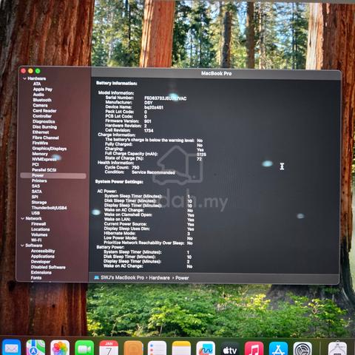Open Firewall under Network
The width and height of the screenshot is (355, 355).
38,224
